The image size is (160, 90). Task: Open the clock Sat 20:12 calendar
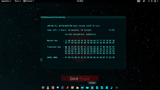click(x=80, y=1)
